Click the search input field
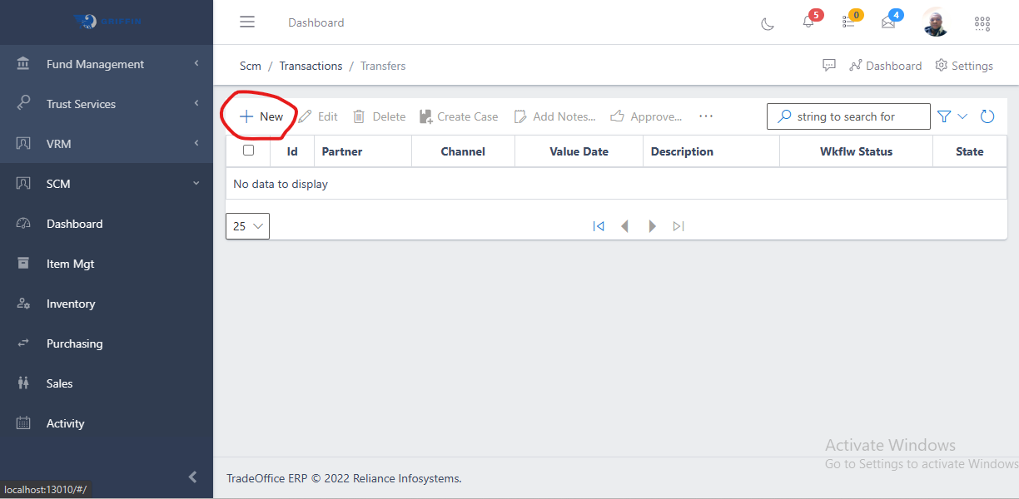Viewport: 1019px width, 499px height. pos(857,116)
